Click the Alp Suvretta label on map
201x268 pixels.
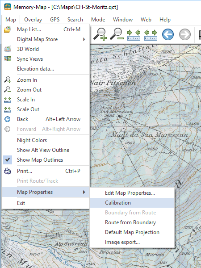pos(71,244)
